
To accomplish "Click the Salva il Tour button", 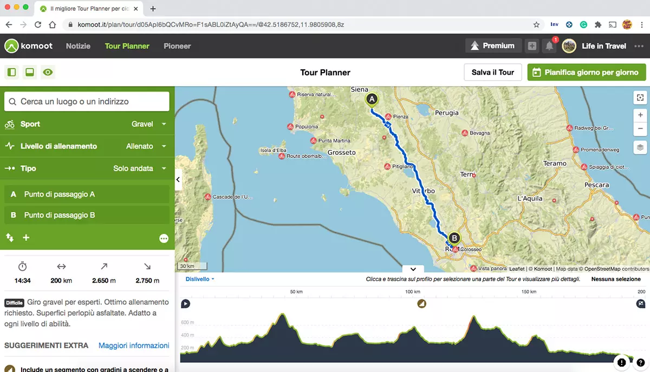I will (x=492, y=72).
